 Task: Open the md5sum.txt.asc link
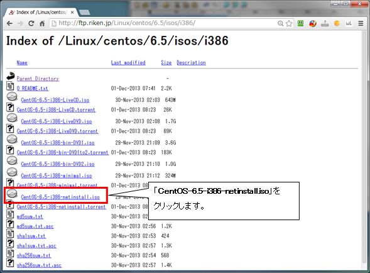click(35, 226)
